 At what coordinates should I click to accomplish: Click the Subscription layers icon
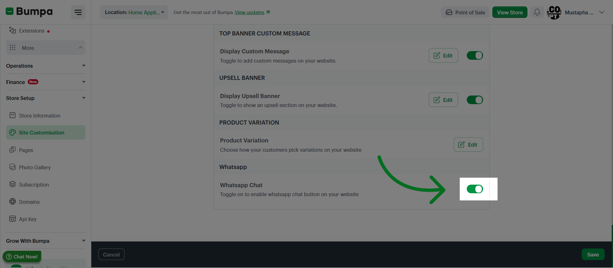12,184
